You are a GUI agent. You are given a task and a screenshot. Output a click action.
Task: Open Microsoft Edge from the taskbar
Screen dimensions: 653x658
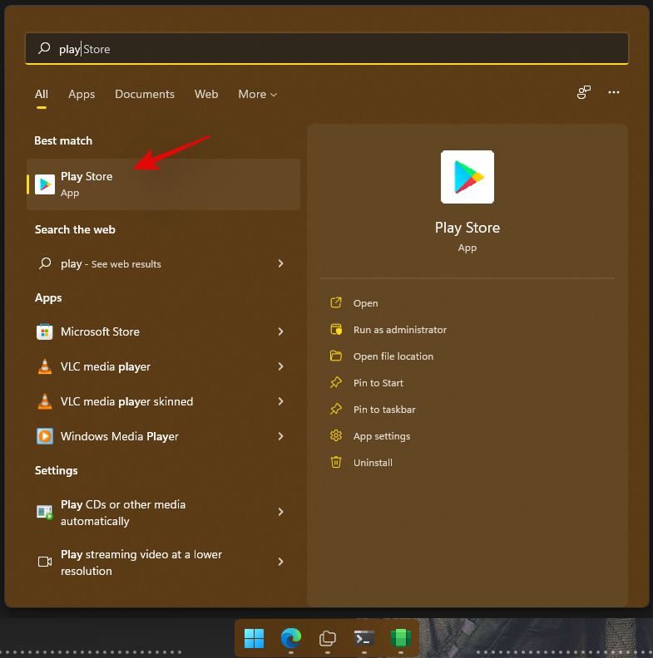pyautogui.click(x=290, y=638)
